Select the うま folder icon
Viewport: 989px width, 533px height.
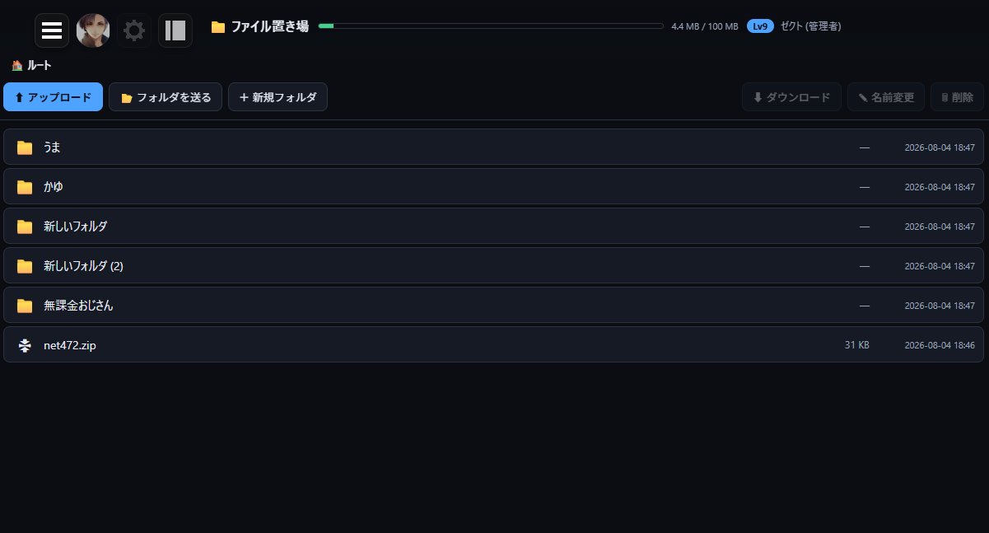tap(25, 147)
